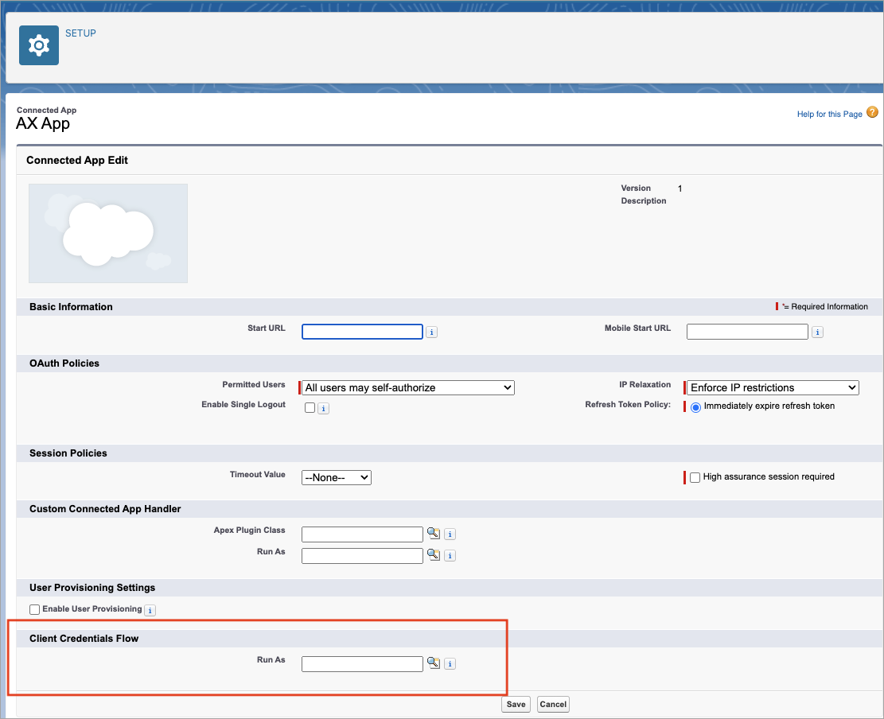This screenshot has width=884, height=719.
Task: Check High assurance session required
Action: coord(695,477)
